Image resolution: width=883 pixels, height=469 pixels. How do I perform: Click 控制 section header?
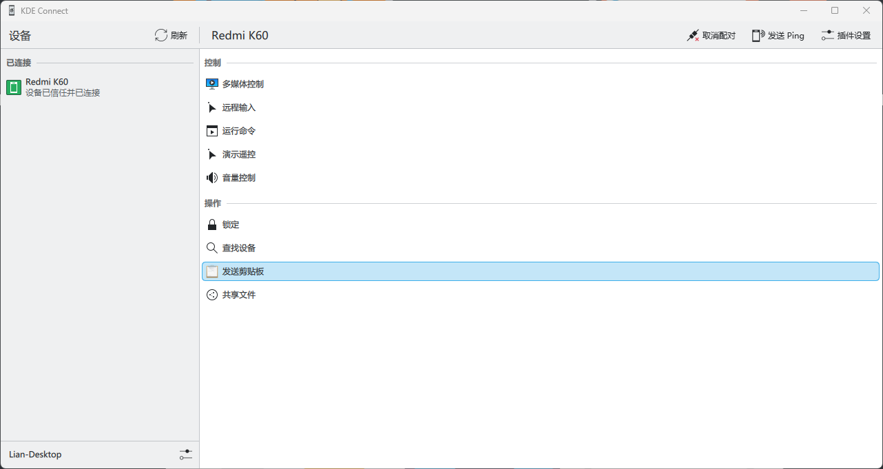[213, 63]
